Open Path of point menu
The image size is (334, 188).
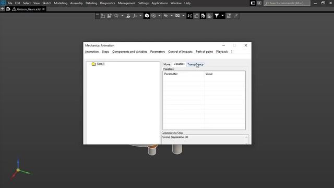coord(204,52)
